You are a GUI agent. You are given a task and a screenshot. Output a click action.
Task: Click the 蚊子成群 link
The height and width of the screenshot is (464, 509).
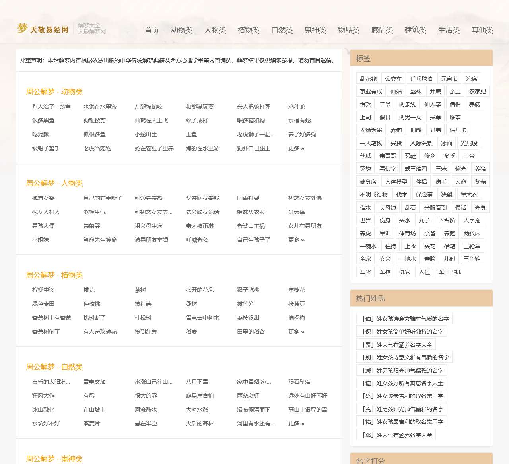coord(197,120)
